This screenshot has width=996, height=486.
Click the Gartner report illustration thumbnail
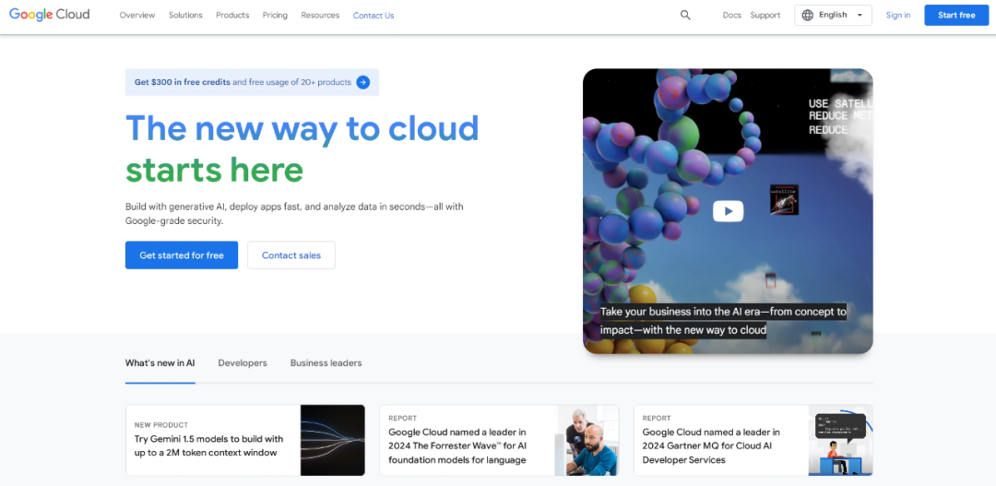[840, 440]
